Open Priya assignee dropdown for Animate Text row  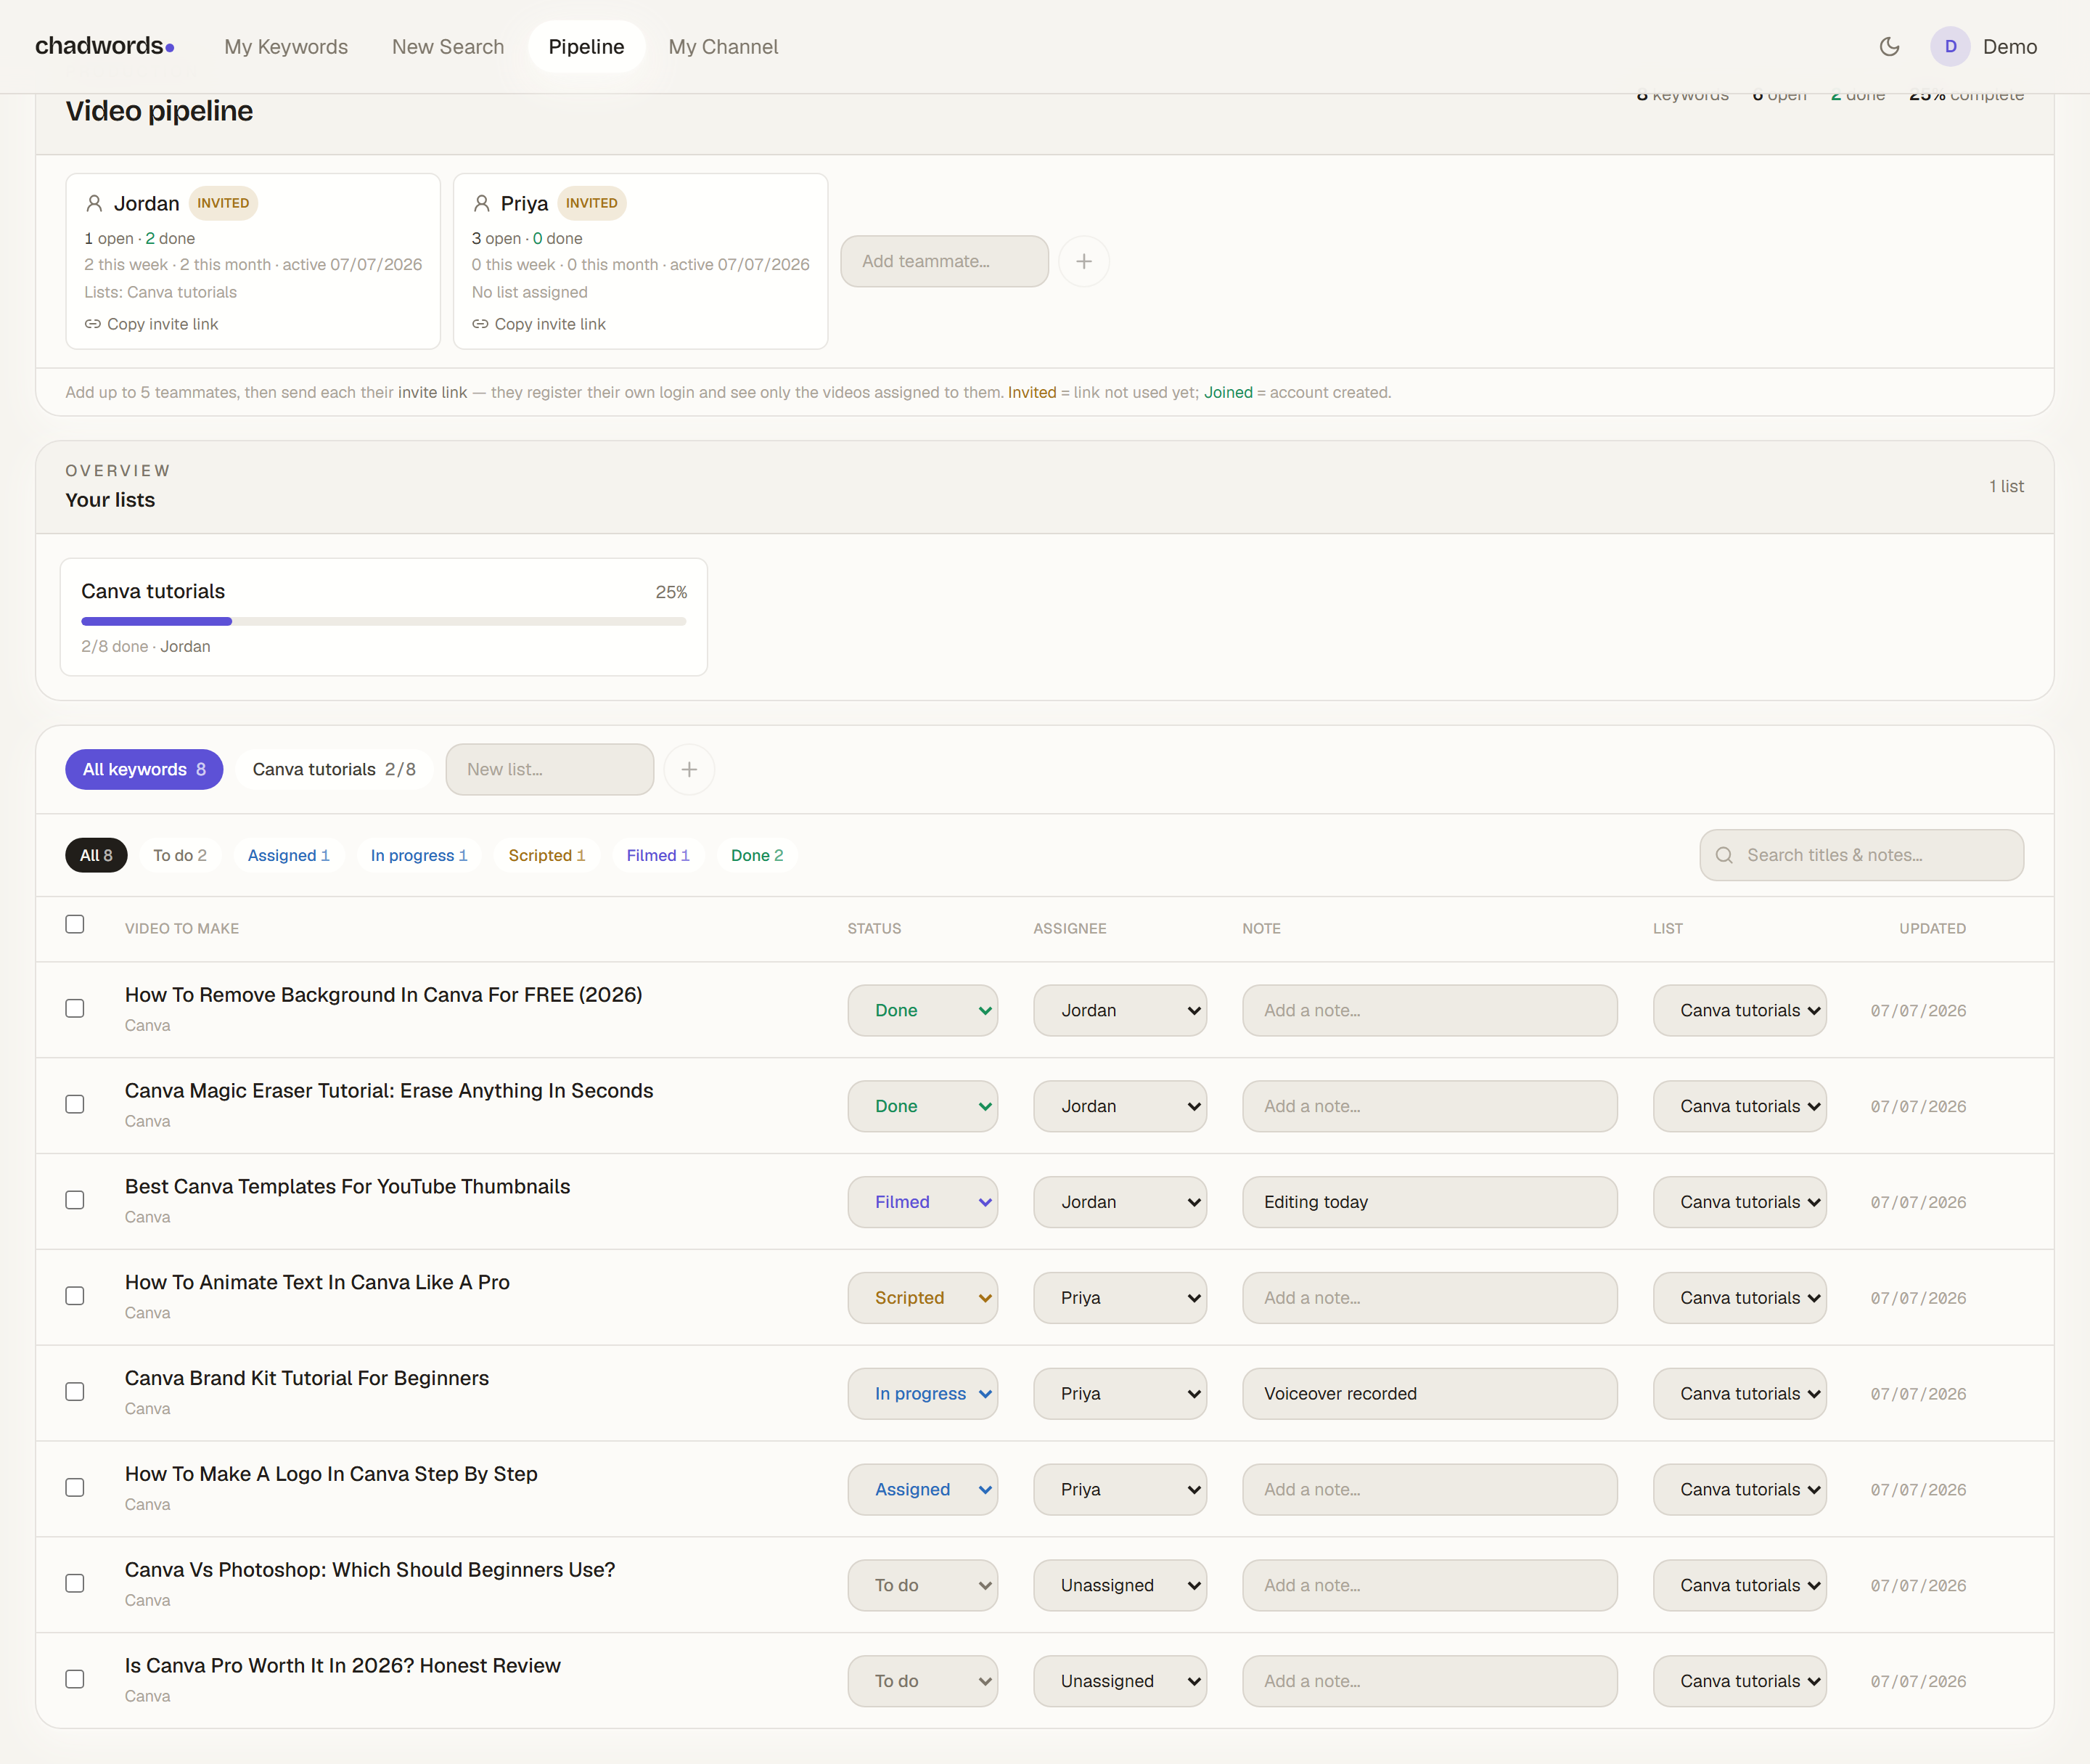(x=1120, y=1298)
